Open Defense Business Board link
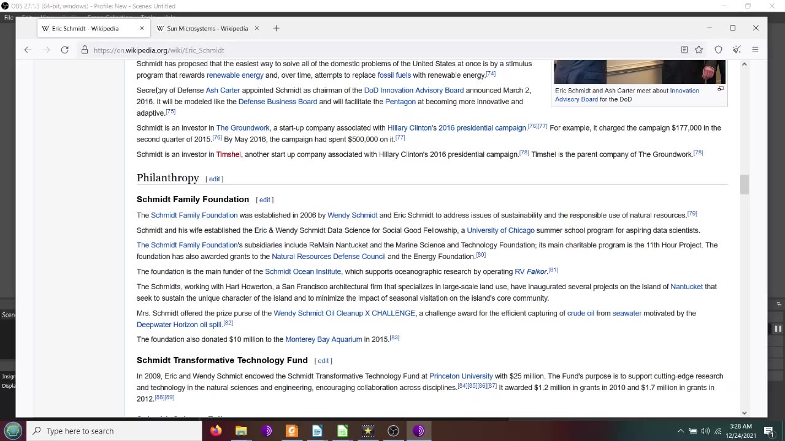The width and height of the screenshot is (785, 441). pos(278,102)
